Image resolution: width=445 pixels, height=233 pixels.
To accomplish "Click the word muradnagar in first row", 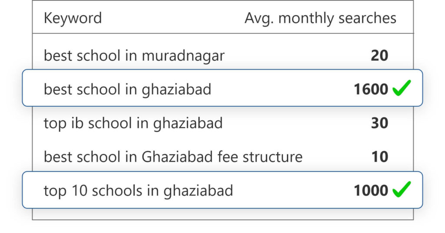I will tap(183, 56).
